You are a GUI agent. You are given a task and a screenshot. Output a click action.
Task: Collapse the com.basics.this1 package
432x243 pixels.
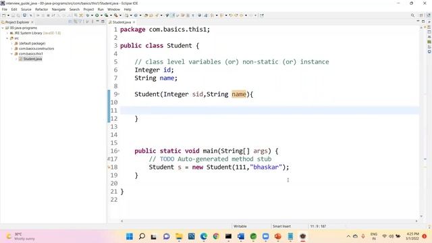[x=12, y=54]
